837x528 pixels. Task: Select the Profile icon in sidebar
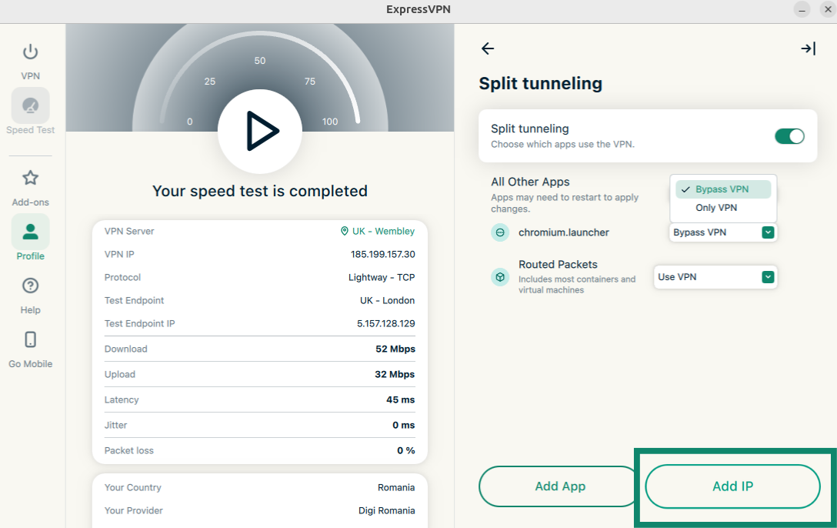(x=30, y=232)
